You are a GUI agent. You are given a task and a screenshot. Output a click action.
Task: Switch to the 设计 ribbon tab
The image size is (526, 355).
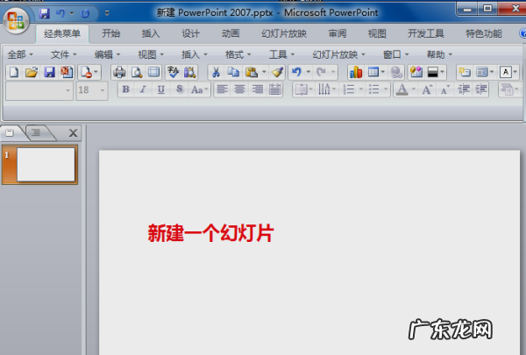pyautogui.click(x=190, y=34)
